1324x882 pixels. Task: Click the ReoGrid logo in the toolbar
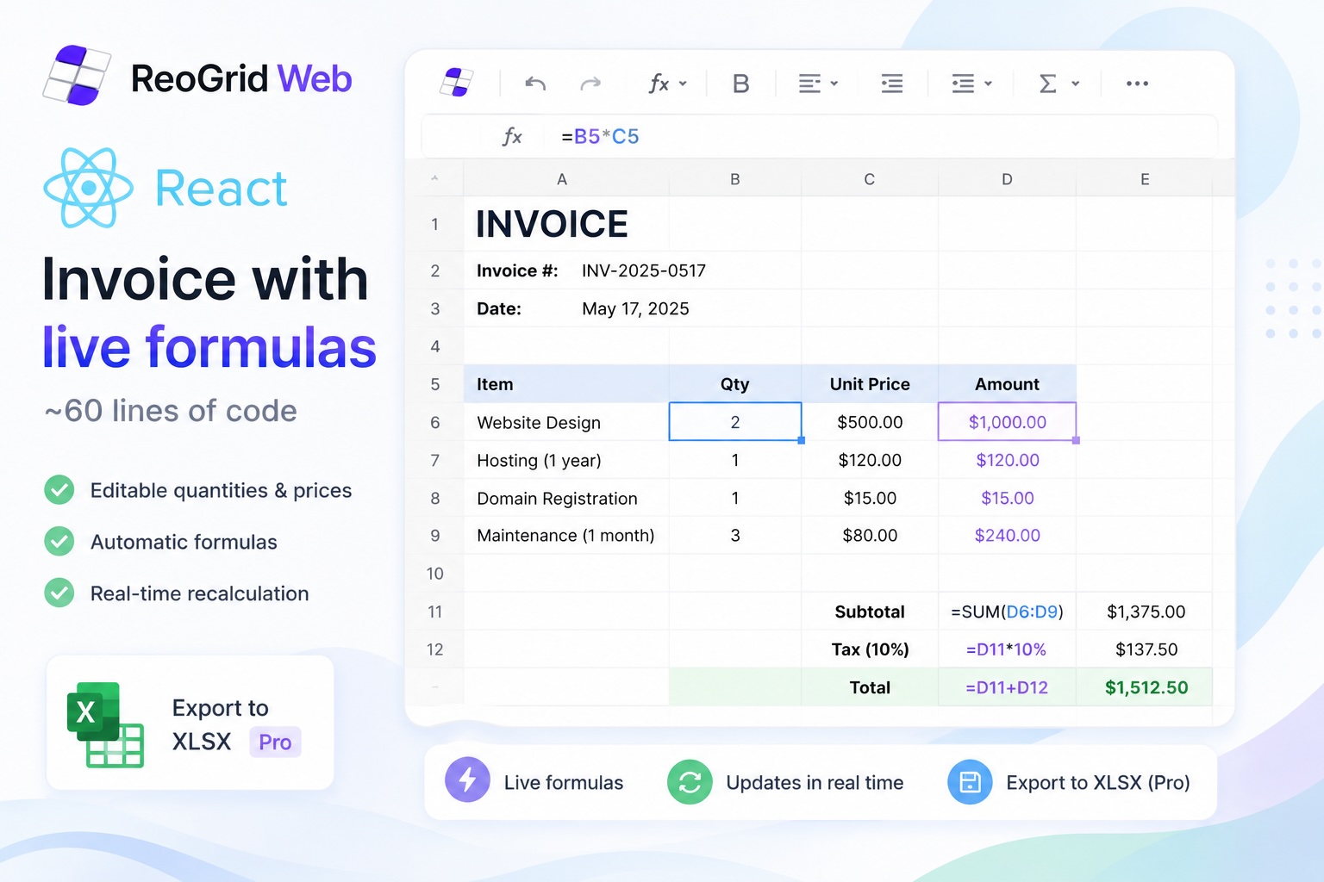tap(457, 83)
